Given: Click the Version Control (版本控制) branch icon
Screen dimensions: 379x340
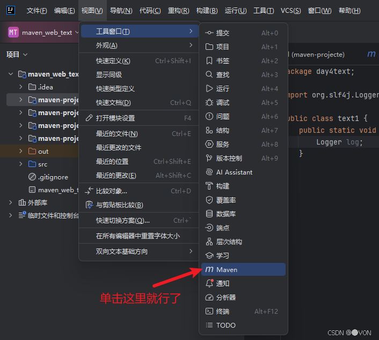Looking at the screenshot, I should [209, 158].
